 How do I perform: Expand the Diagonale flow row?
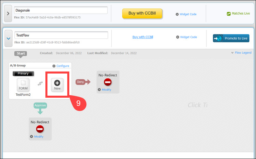[8, 13]
